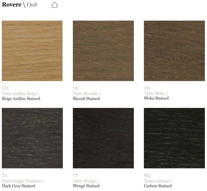Click the RQ finish code
Screen dimensions: 207x191
(147, 176)
